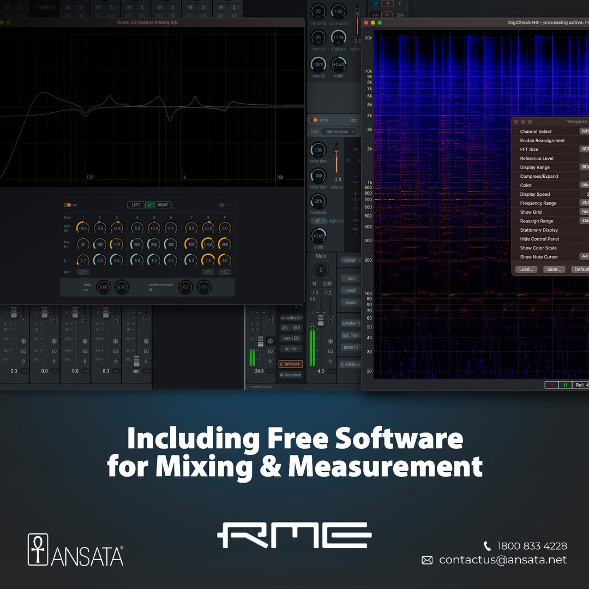Select the LEFT channel button in Room EQ
589x589 pixels.
136,205
